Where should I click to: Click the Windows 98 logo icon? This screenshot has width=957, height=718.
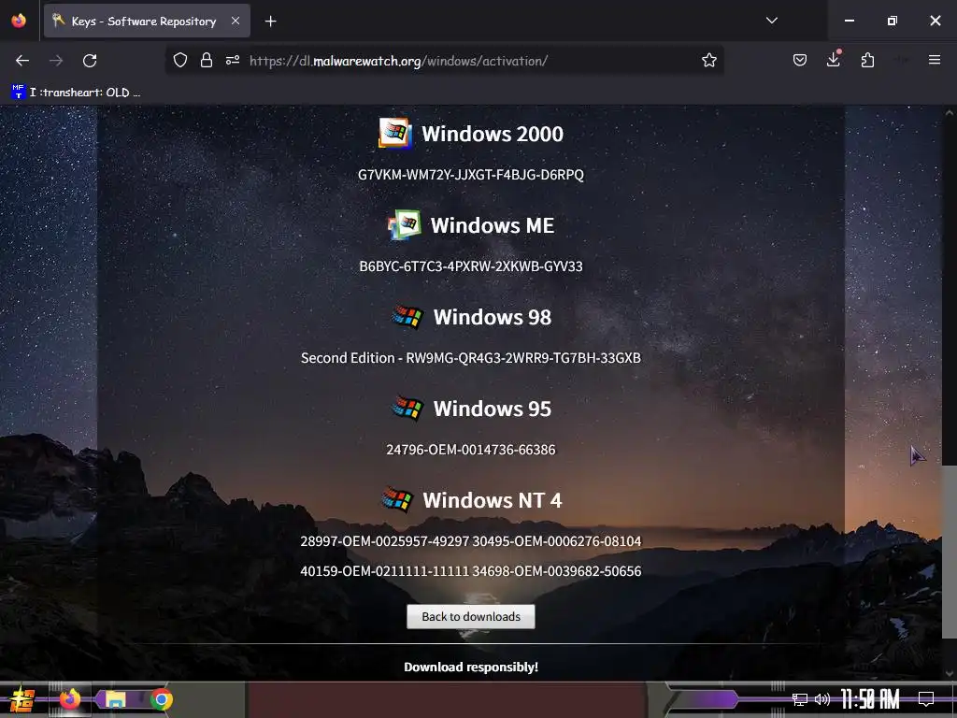(407, 316)
